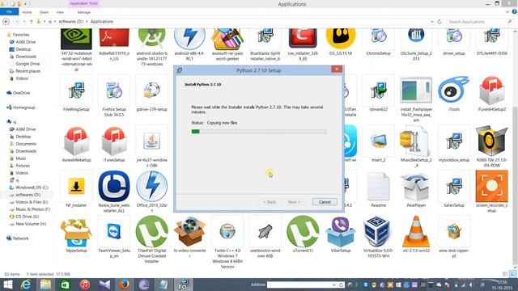This screenshot has height=291, width=518.
Task: Open Videos & Files (E:) drive
Action: pyautogui.click(x=32, y=202)
